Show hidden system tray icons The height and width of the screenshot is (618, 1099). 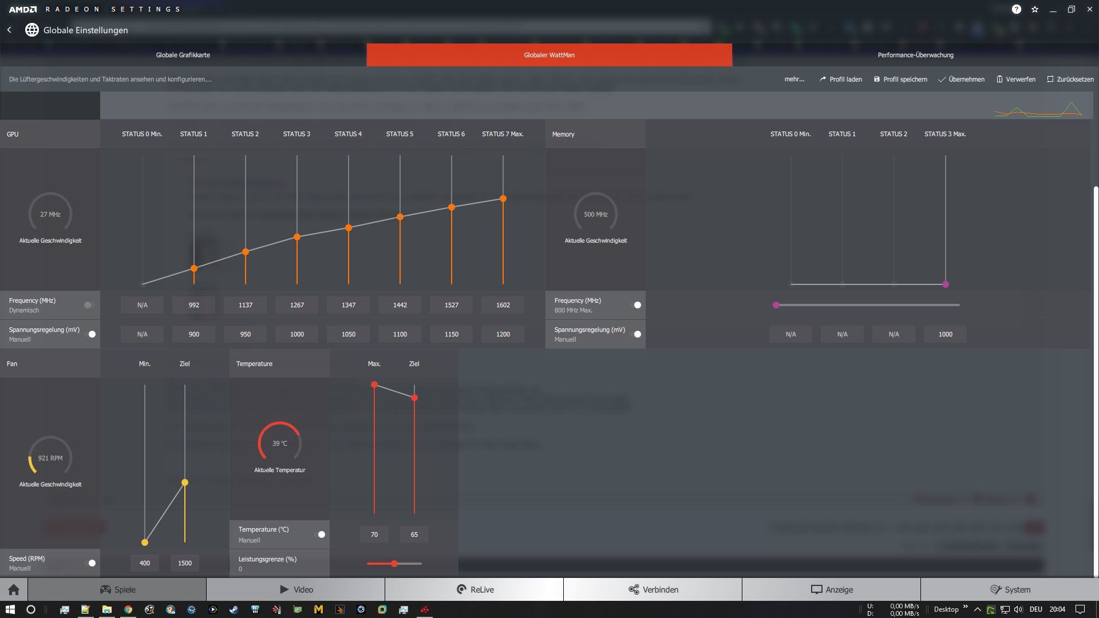pyautogui.click(x=977, y=609)
